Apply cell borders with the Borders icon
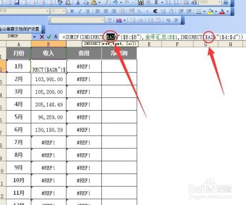 click(199, 11)
